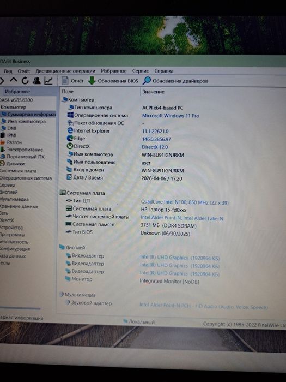Open the Сервис menu

(x=141, y=71)
